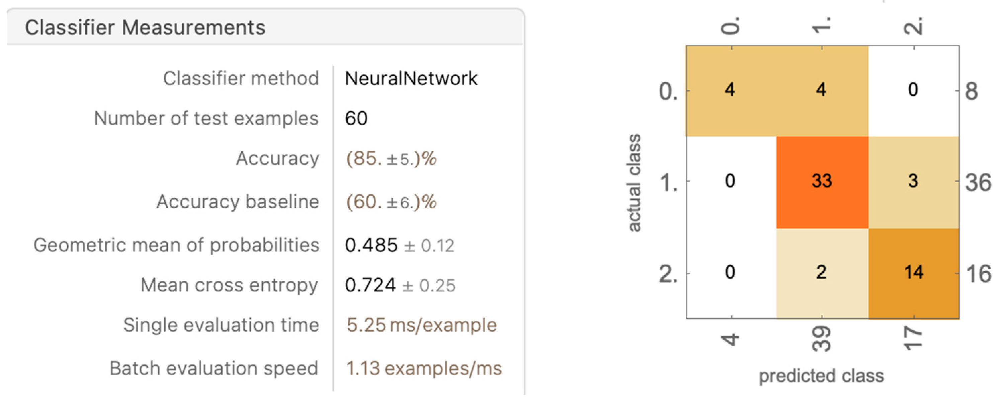
Task: Select white cell for actual 1, predicted 0
Action: coord(730,181)
